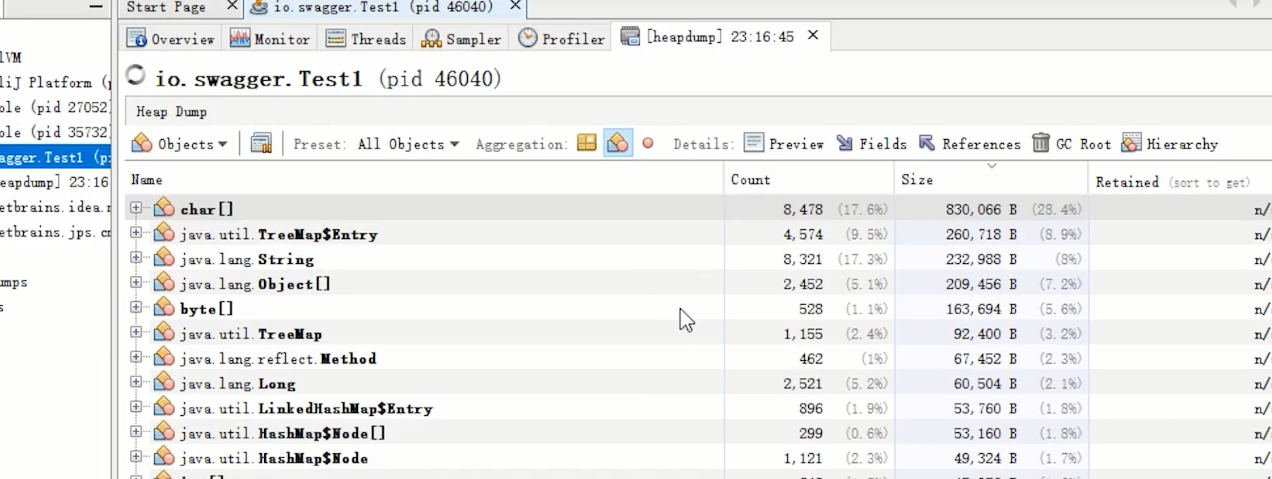Select the java.lang.String row
Screen dimensions: 1272x479
pos(285,259)
